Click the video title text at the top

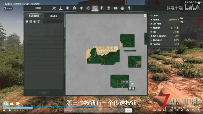(22, 4)
